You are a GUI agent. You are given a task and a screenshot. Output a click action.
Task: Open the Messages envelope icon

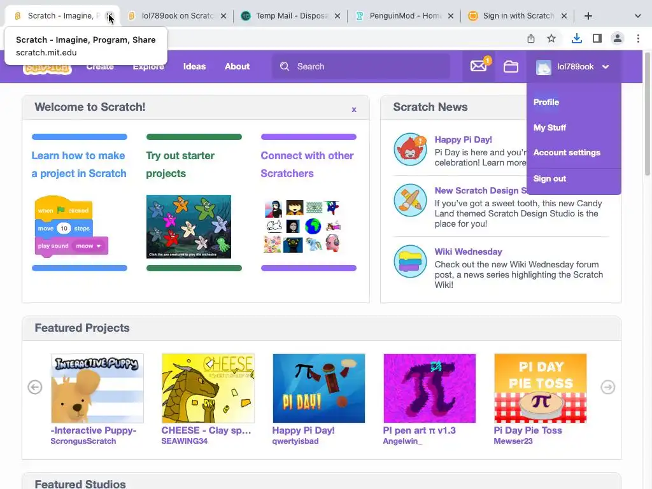(x=479, y=66)
